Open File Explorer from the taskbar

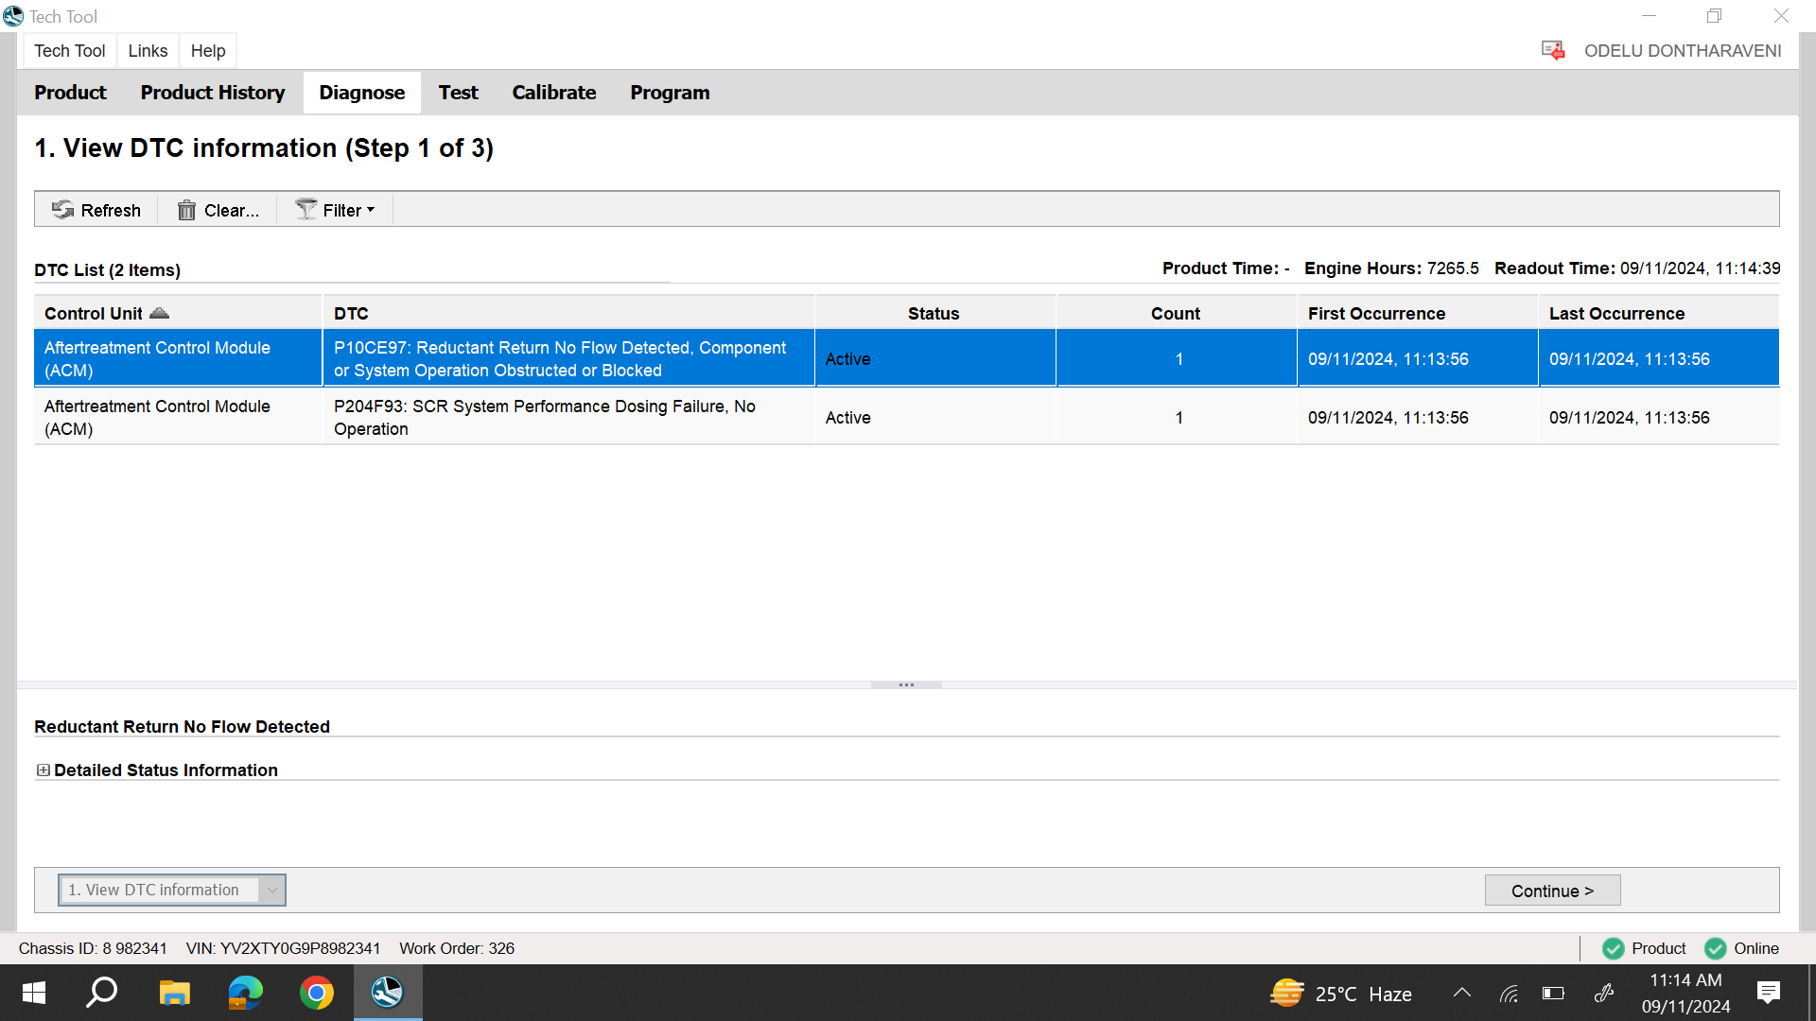click(x=174, y=993)
